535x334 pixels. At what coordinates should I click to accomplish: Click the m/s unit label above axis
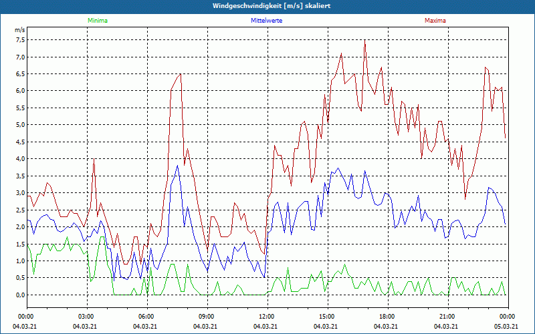[20, 30]
